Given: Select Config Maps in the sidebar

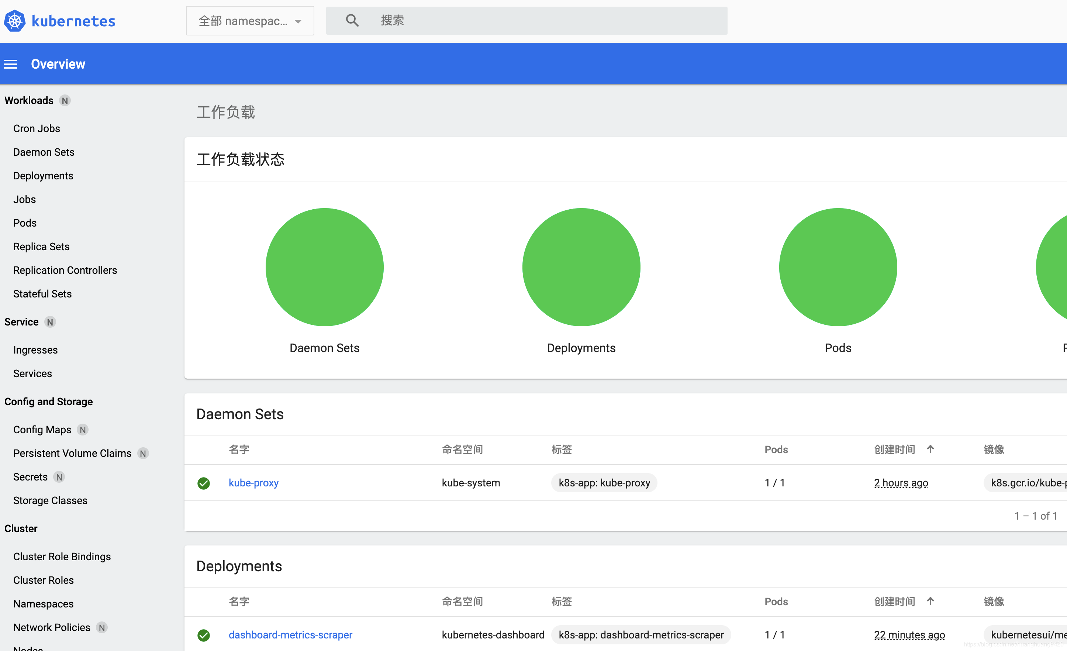Looking at the screenshot, I should tap(42, 430).
